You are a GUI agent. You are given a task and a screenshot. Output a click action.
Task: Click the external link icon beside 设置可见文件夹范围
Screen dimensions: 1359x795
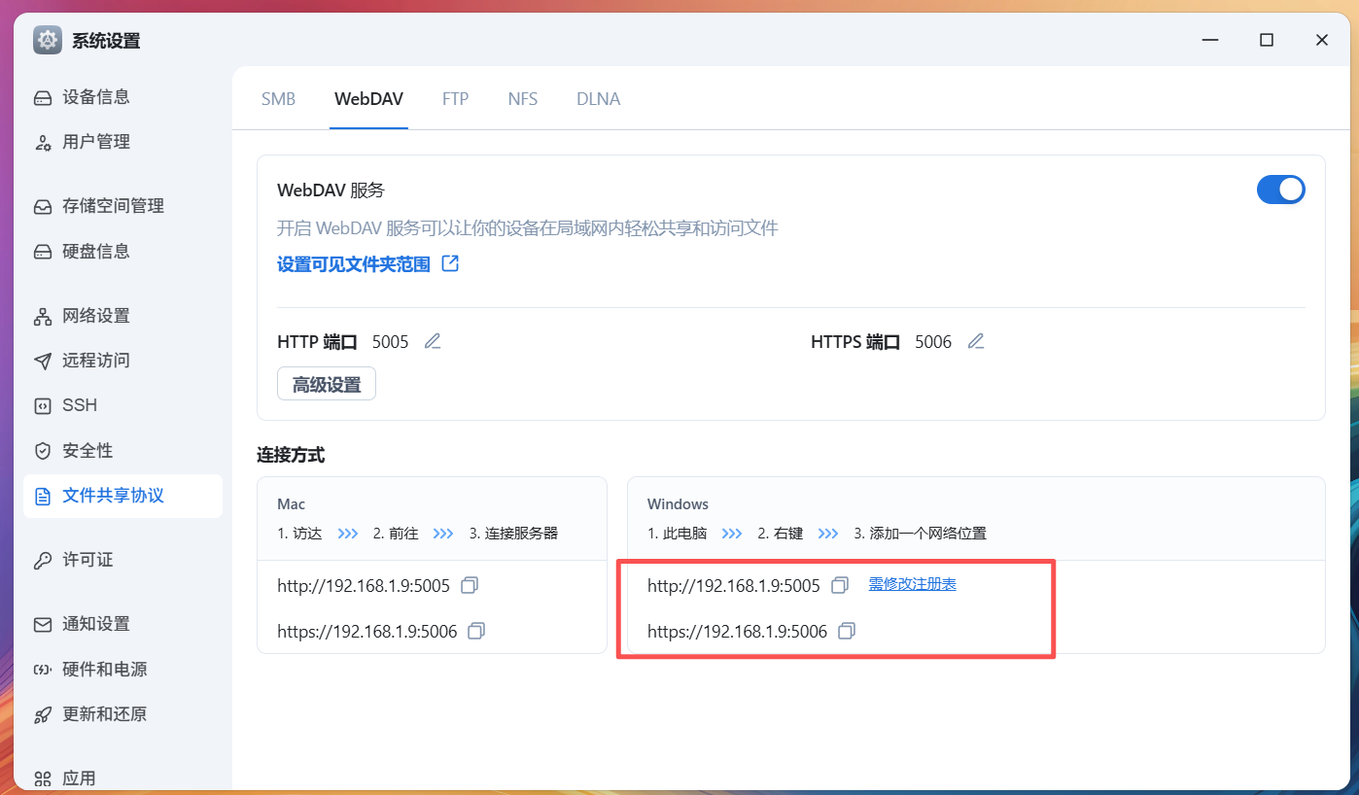tap(450, 263)
